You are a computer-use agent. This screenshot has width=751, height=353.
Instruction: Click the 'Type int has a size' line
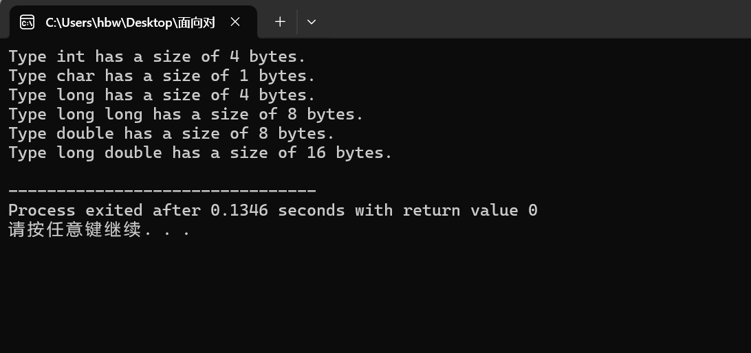[157, 56]
